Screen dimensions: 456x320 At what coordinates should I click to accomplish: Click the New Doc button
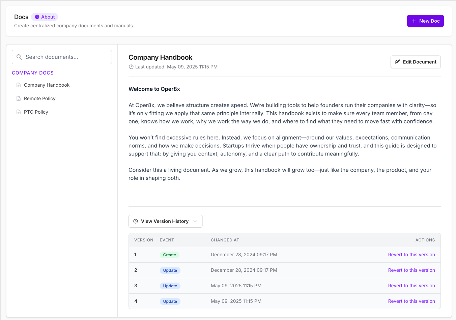pyautogui.click(x=425, y=21)
